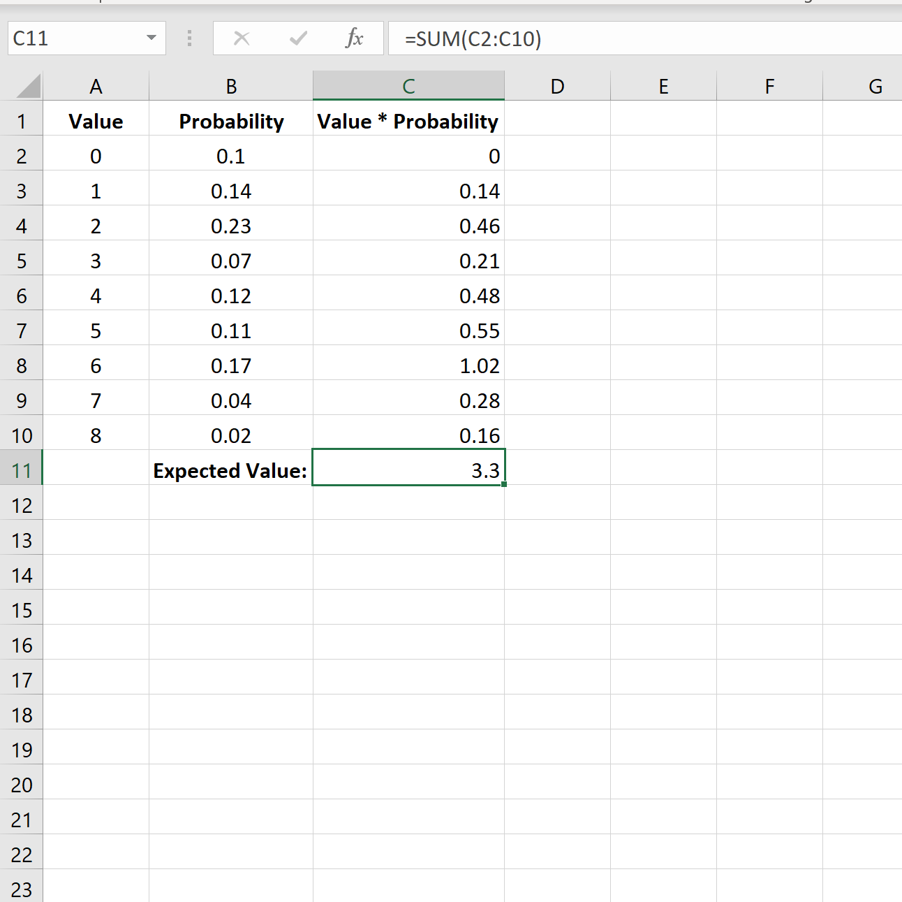Viewport: 902px width, 902px height.
Task: Select column C header
Action: pyautogui.click(x=408, y=85)
